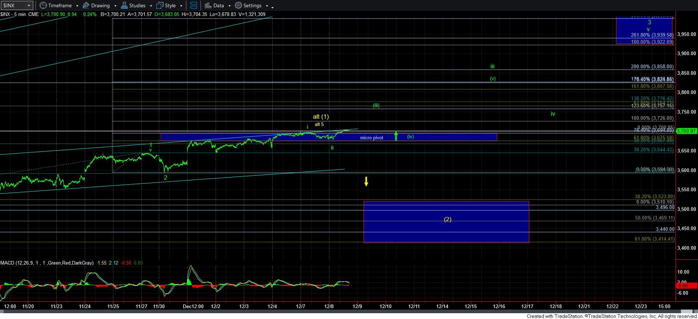Open the Data bar-chart button

tap(214, 5)
